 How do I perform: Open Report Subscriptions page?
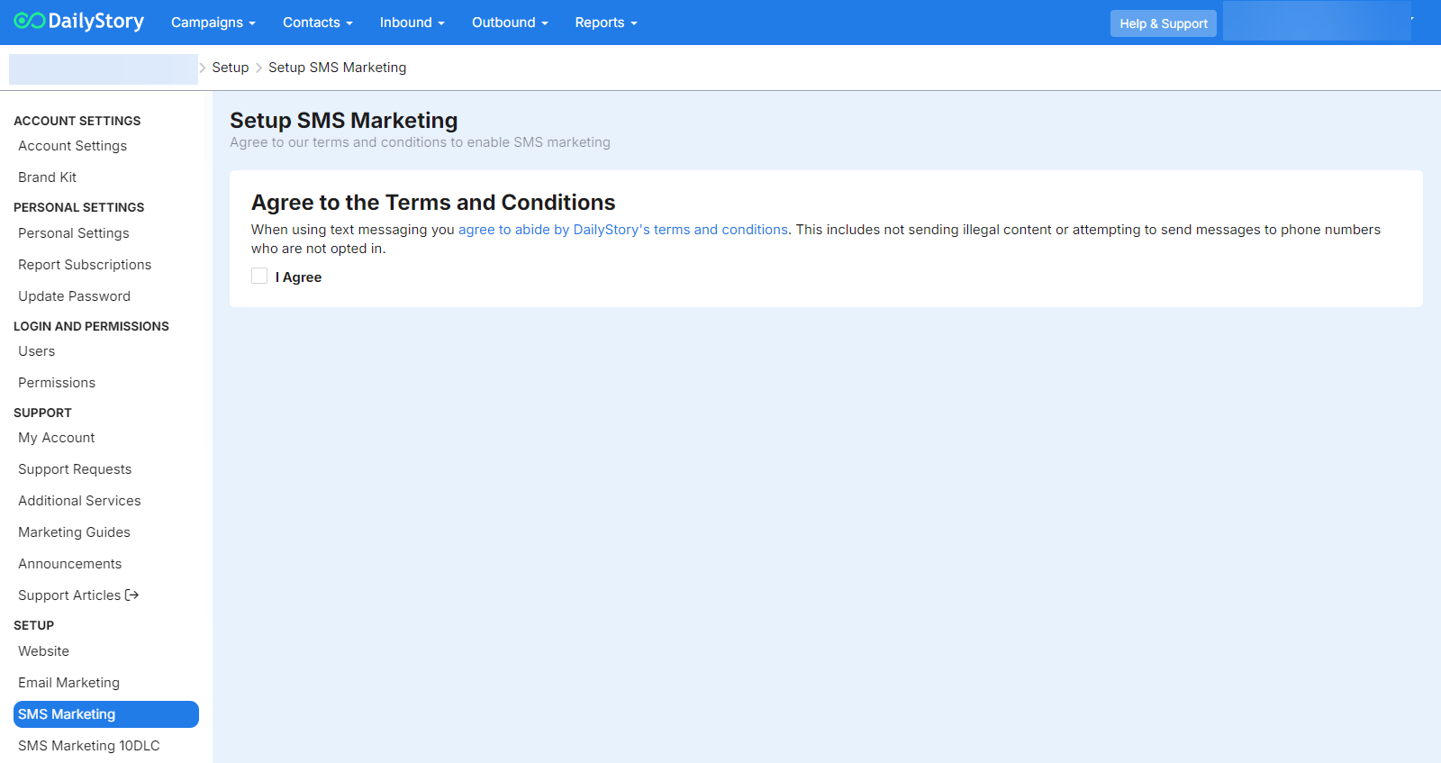[85, 265]
